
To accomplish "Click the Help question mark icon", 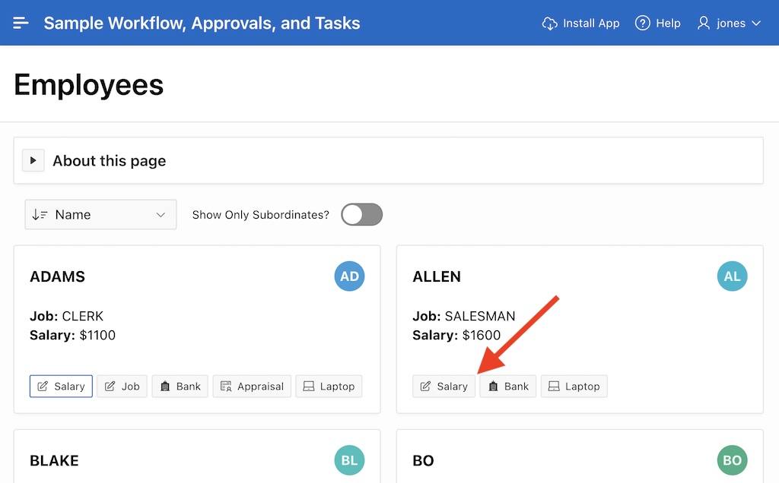I will pyautogui.click(x=643, y=24).
